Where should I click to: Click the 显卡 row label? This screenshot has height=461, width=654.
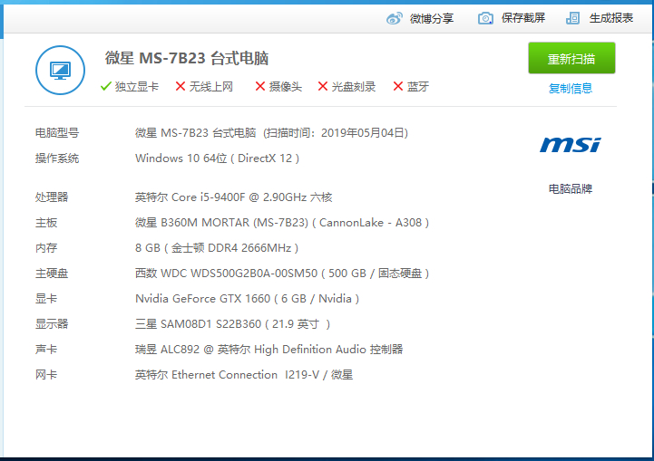tap(46, 299)
